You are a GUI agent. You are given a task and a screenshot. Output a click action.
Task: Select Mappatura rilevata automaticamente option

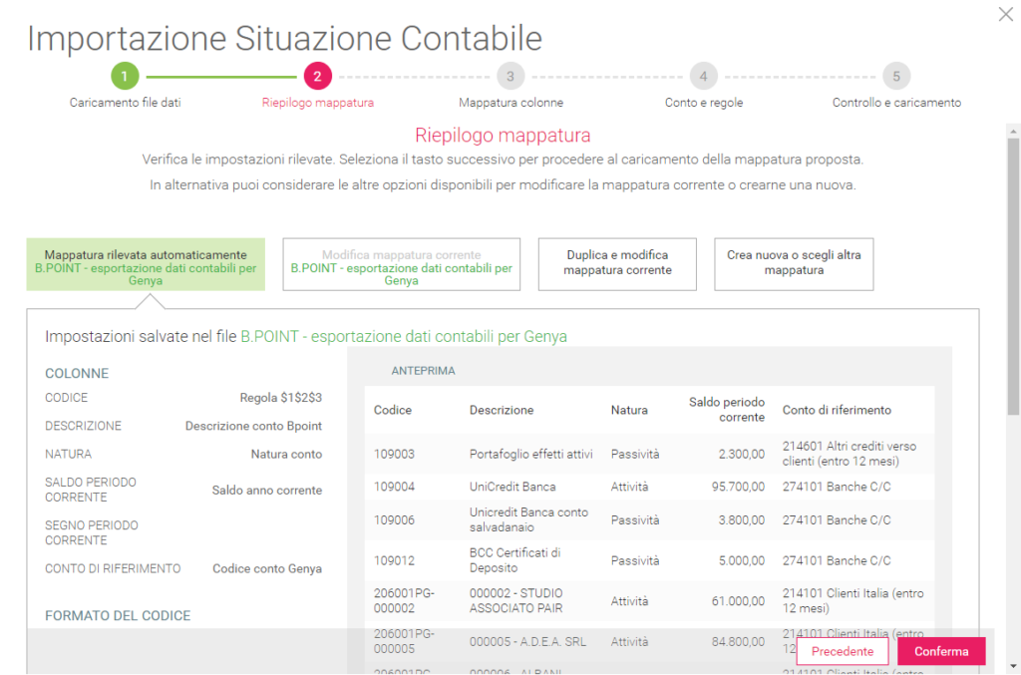[146, 264]
